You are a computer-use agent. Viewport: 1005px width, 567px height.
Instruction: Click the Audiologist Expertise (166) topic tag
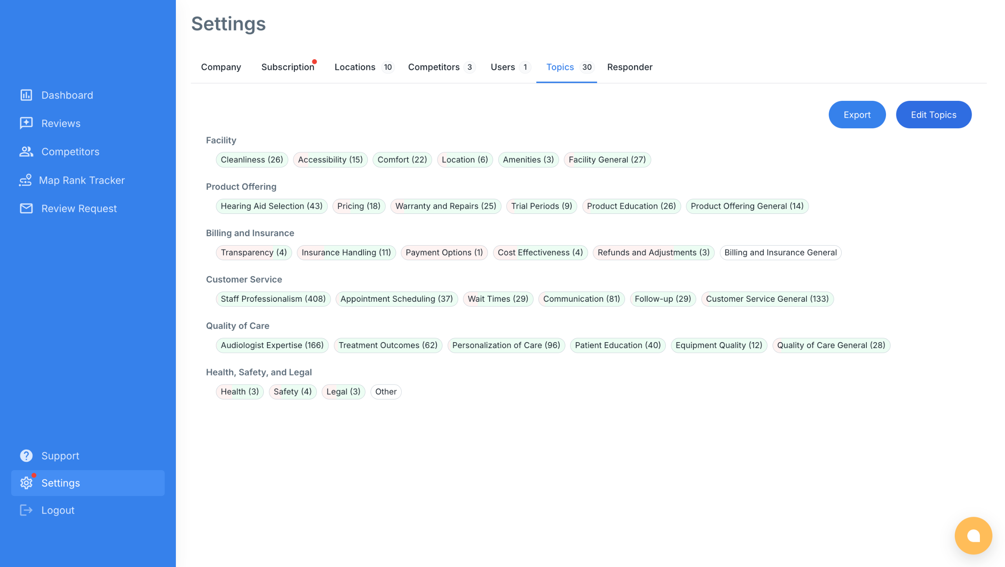point(272,345)
